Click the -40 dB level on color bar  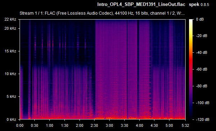[201, 52]
